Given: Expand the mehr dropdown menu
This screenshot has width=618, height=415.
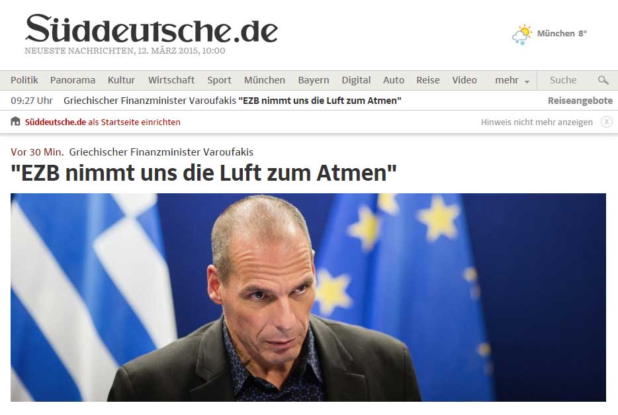Looking at the screenshot, I should click(512, 80).
